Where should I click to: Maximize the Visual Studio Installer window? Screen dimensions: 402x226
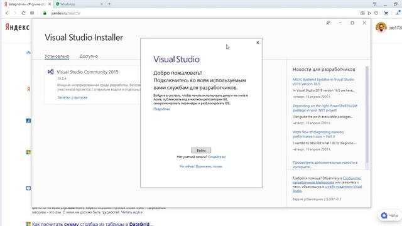352,23
